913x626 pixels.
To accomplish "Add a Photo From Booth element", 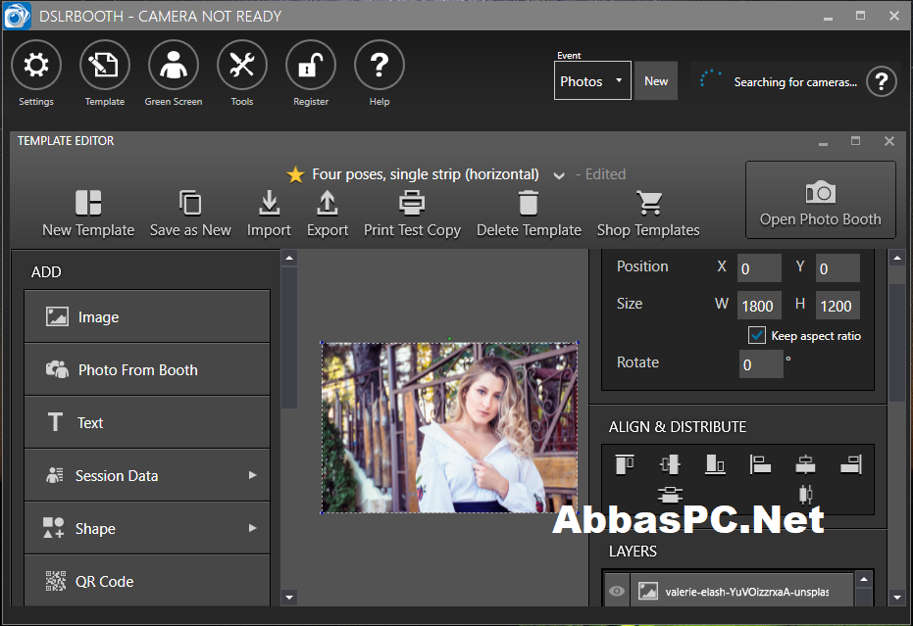I will point(147,369).
